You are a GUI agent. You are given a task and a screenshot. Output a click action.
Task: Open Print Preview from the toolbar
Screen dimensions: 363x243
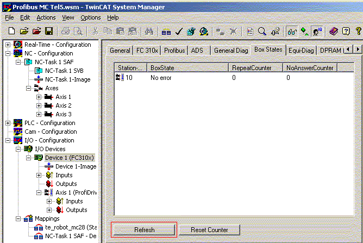pyautogui.click(x=78, y=31)
